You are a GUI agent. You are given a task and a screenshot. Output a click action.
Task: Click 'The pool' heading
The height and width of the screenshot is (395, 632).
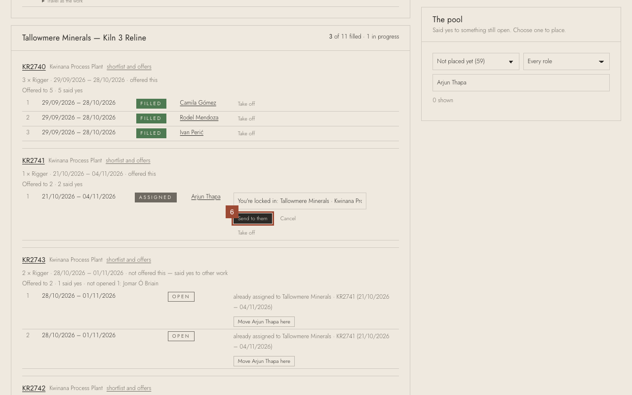tap(447, 20)
